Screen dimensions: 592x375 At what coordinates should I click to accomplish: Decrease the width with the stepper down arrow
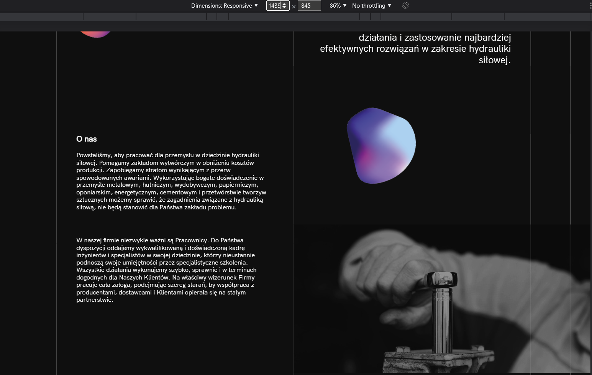click(284, 8)
